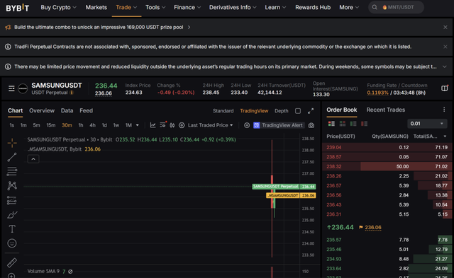Image resolution: width=454 pixels, height=278 pixels.
Task: Visit the Rewards Hub page
Action: pyautogui.click(x=313, y=8)
